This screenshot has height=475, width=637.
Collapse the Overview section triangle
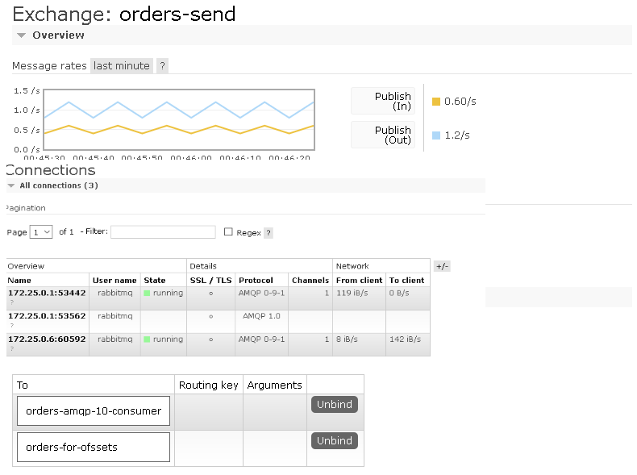tap(21, 35)
